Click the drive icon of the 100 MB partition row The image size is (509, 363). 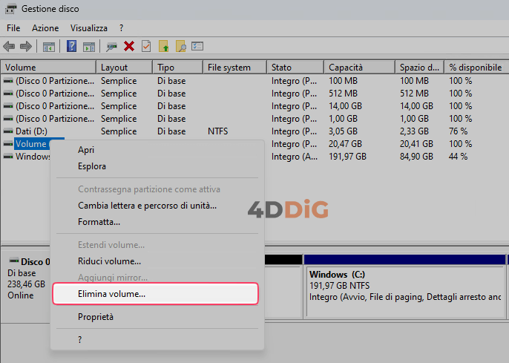pos(8,80)
